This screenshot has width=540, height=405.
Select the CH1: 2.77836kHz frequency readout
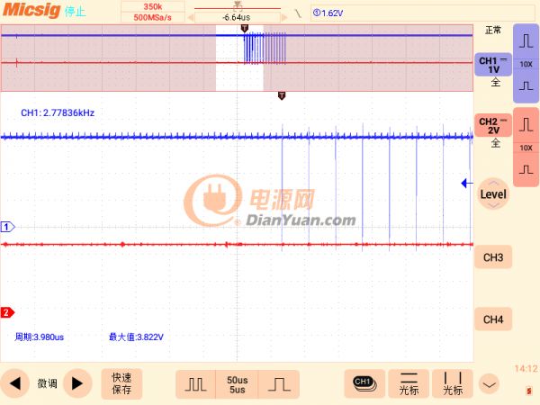click(58, 113)
